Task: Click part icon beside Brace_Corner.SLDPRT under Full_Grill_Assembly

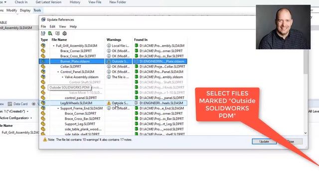Action: 43,51
